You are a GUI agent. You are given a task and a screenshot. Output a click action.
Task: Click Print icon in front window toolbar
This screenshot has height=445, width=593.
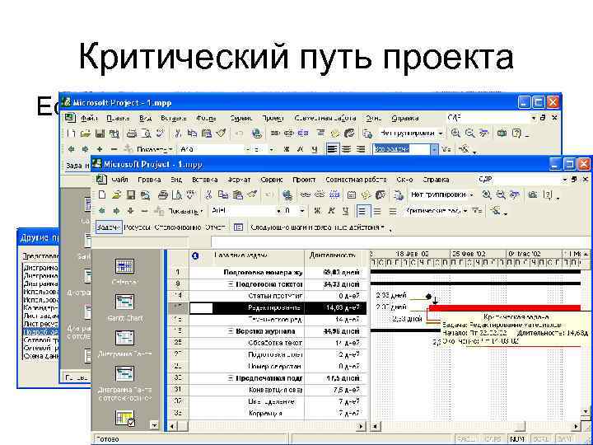(x=163, y=194)
